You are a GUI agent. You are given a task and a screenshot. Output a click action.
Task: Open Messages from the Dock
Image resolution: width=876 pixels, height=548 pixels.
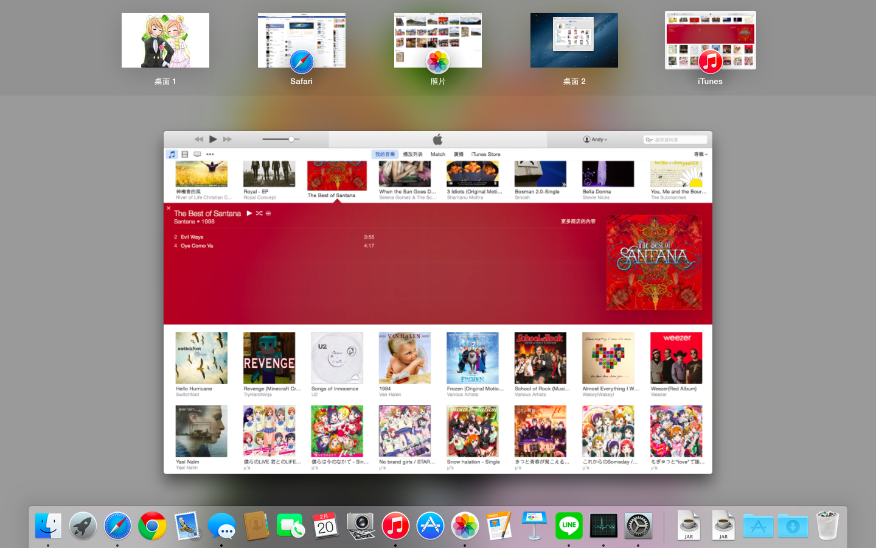click(221, 526)
